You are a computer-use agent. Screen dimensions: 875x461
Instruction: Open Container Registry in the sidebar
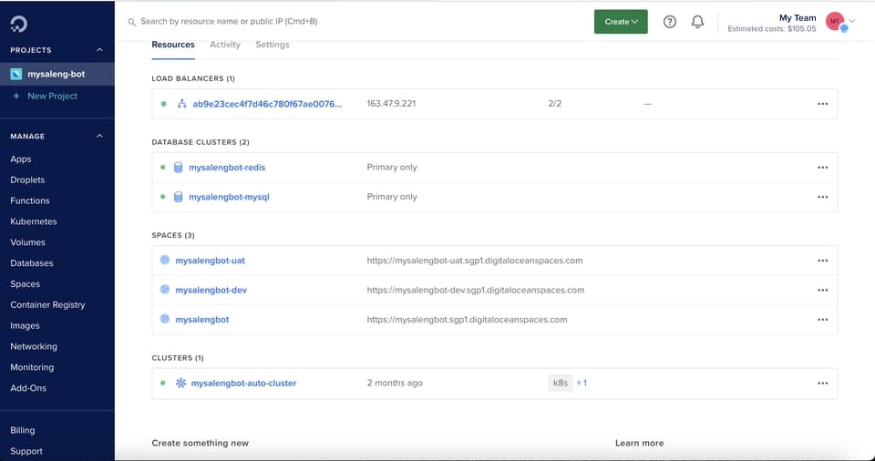coord(47,304)
